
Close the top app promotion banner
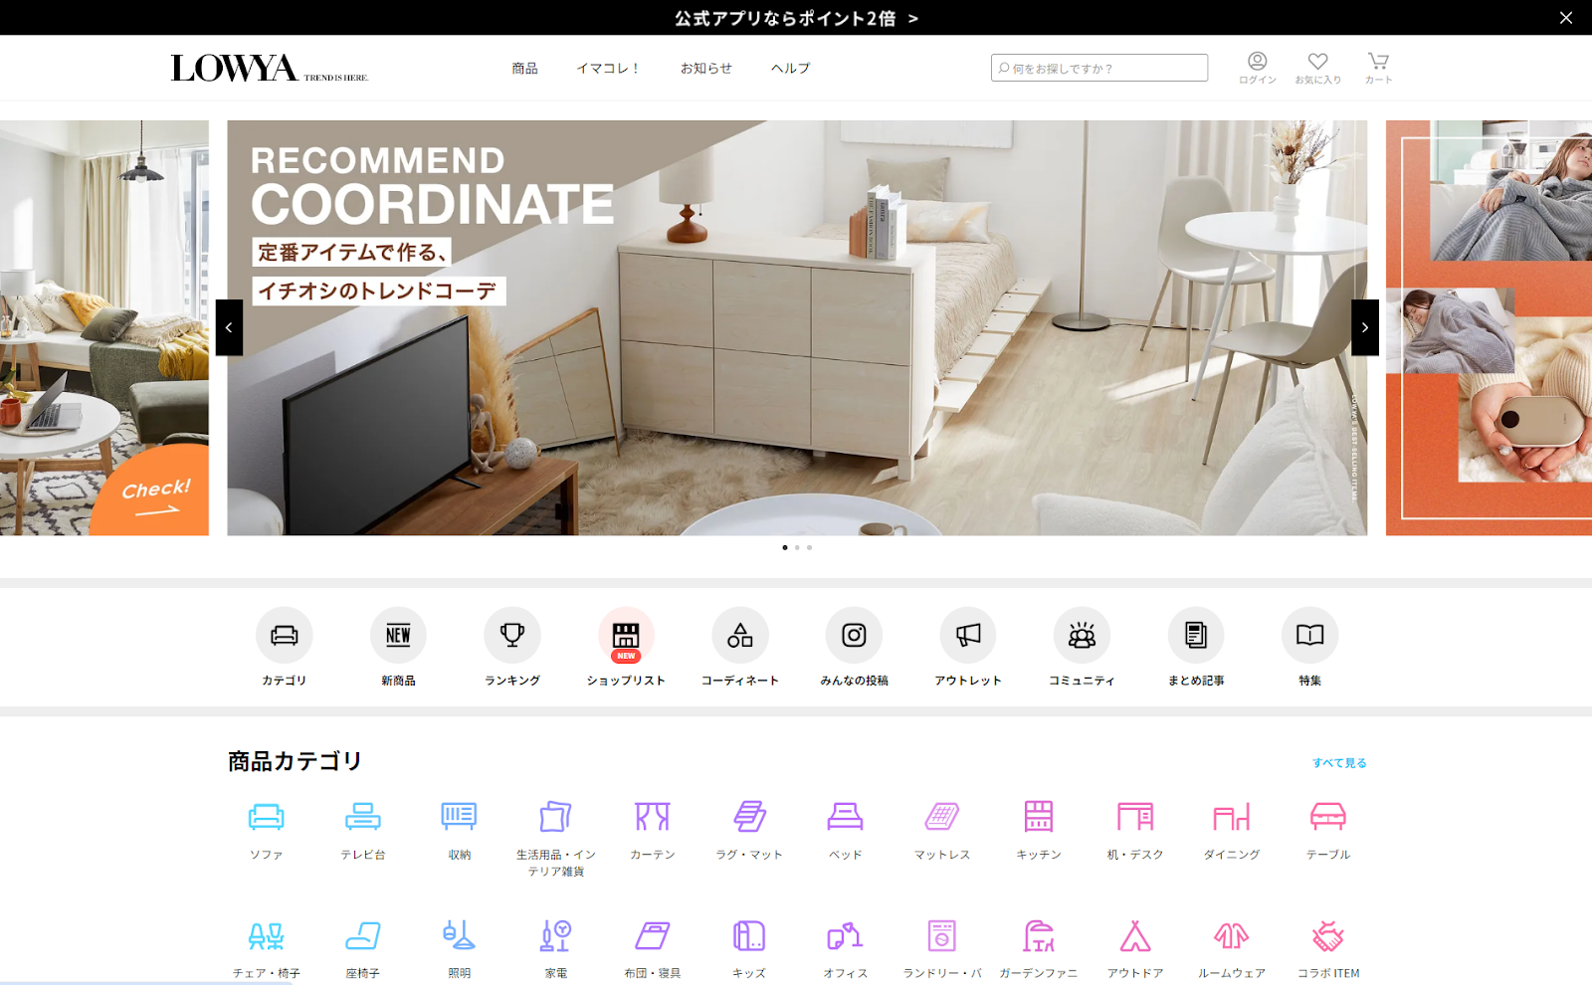click(1565, 18)
